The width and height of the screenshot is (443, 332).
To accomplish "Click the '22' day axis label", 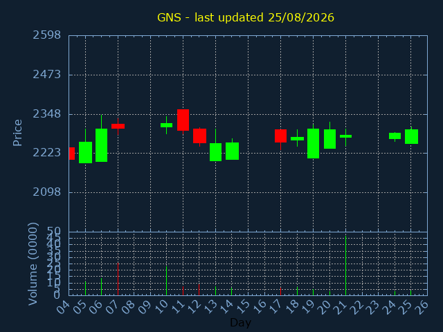I will coord(356,307).
